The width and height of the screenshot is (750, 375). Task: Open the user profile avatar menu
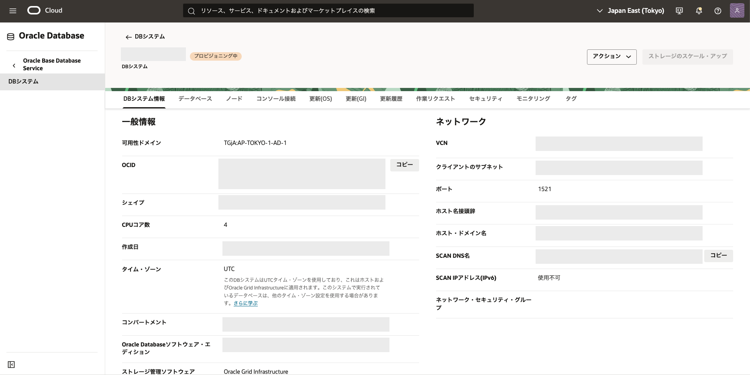coord(737,11)
